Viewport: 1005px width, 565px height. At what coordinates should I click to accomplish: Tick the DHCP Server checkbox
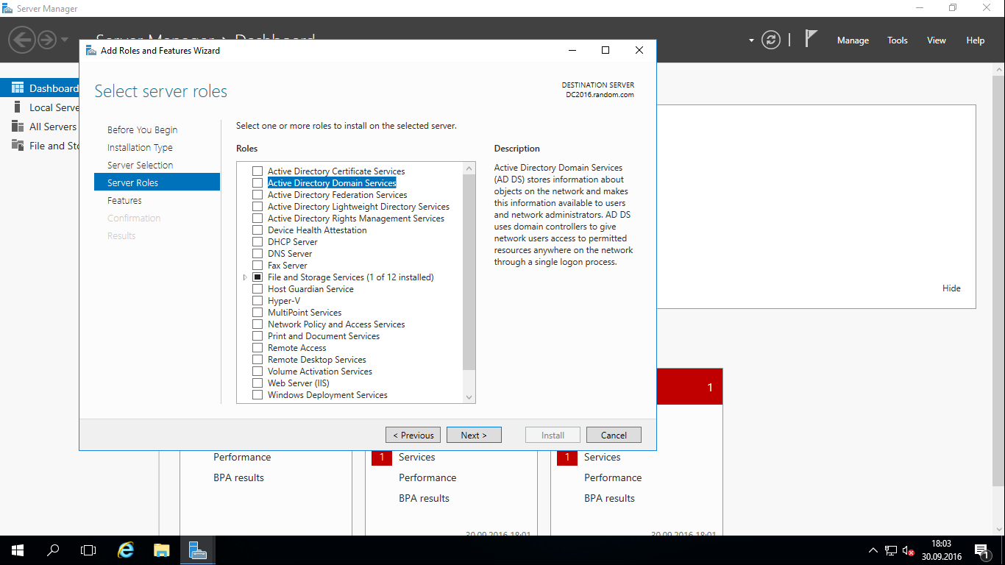click(x=258, y=242)
